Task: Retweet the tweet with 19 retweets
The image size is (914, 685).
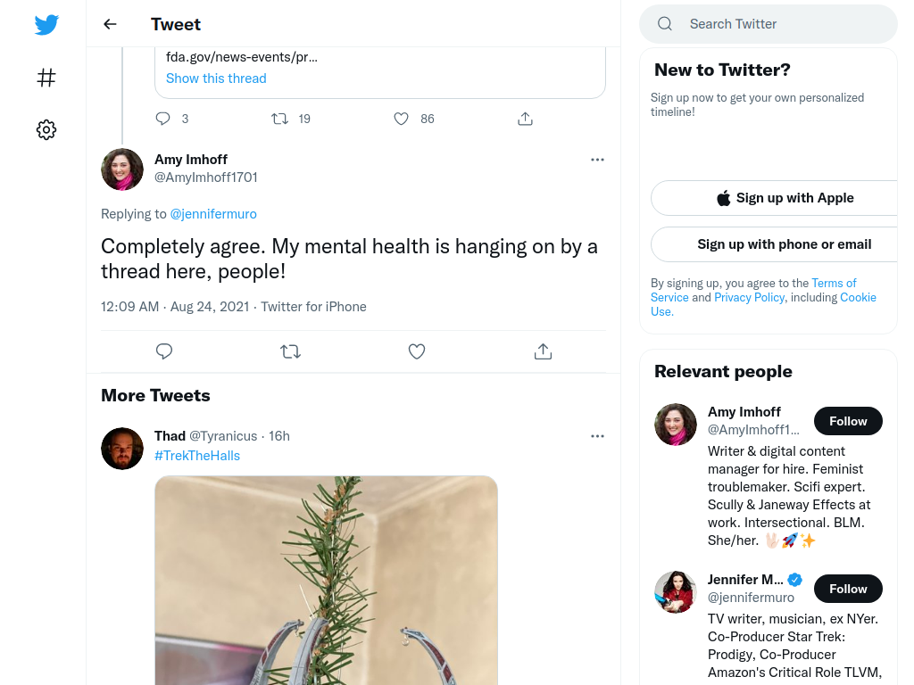Action: pyautogui.click(x=279, y=119)
